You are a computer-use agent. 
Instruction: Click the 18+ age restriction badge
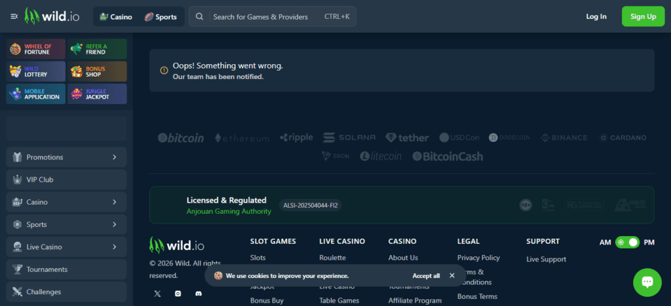[526, 205]
